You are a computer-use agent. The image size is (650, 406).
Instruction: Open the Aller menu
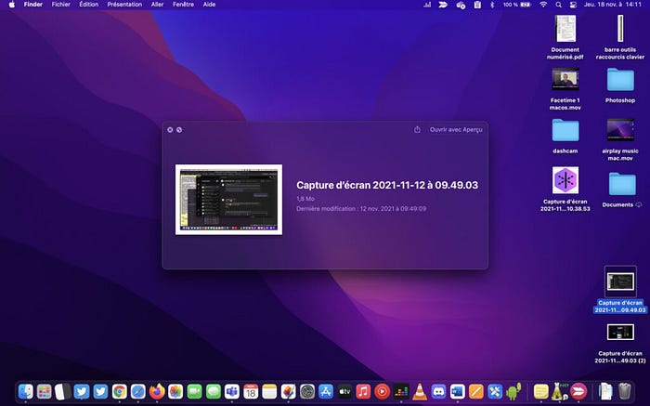157,5
